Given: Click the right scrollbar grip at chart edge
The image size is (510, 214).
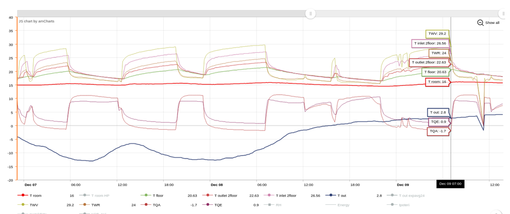Looking at the screenshot, I should [x=503, y=14].
